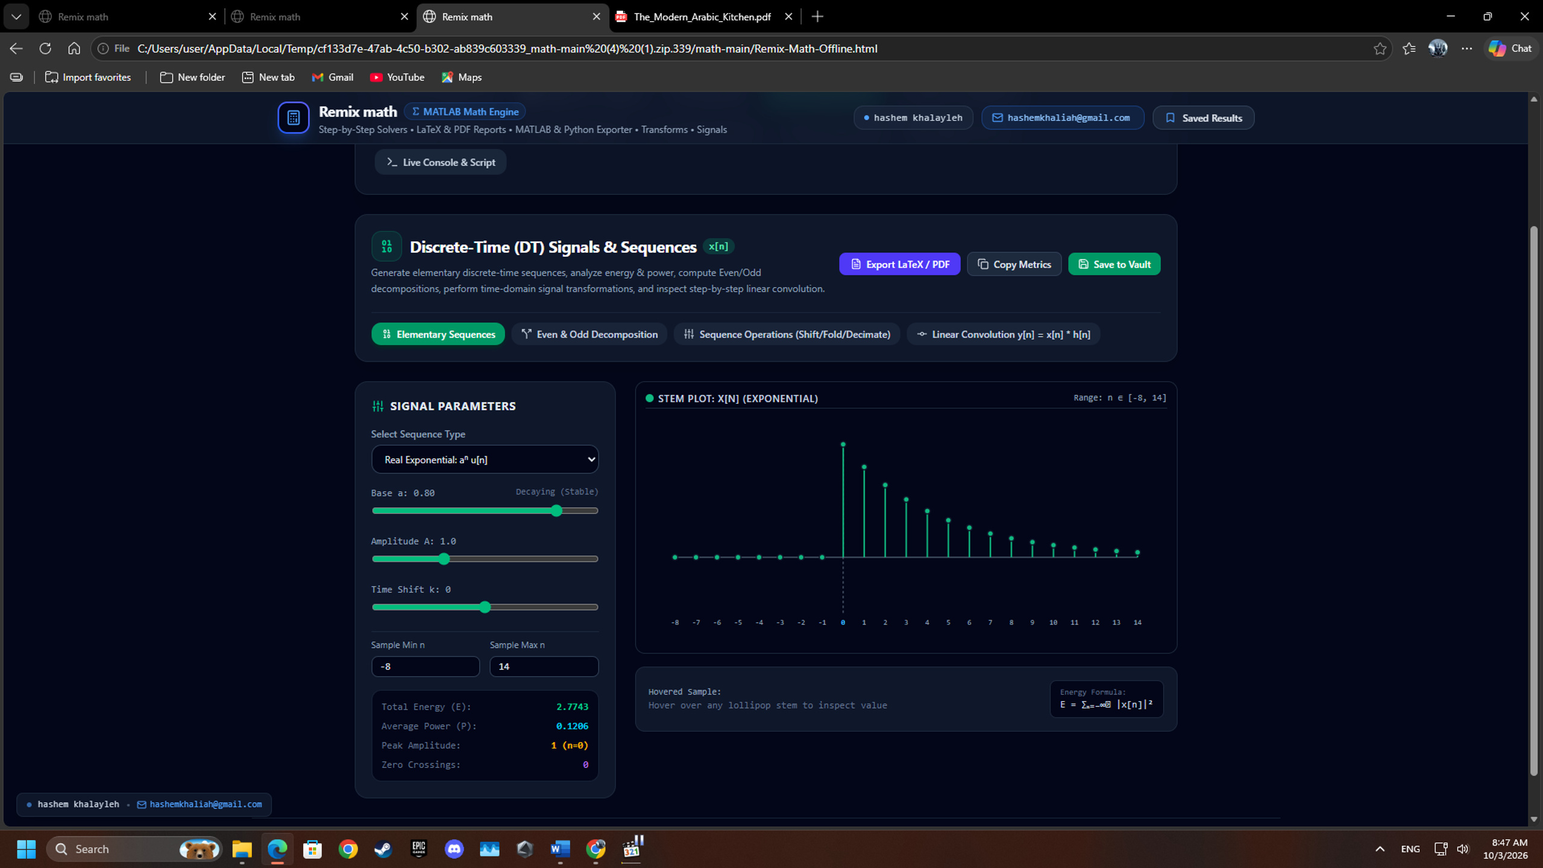Adjust the Amplitude A slider

[x=485, y=559]
